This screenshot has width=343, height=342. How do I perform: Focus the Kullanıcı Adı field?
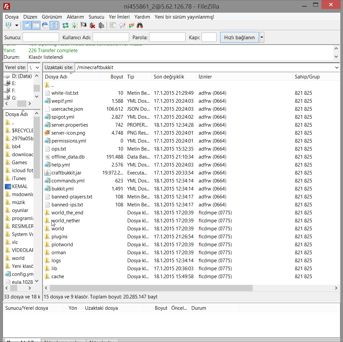111,37
